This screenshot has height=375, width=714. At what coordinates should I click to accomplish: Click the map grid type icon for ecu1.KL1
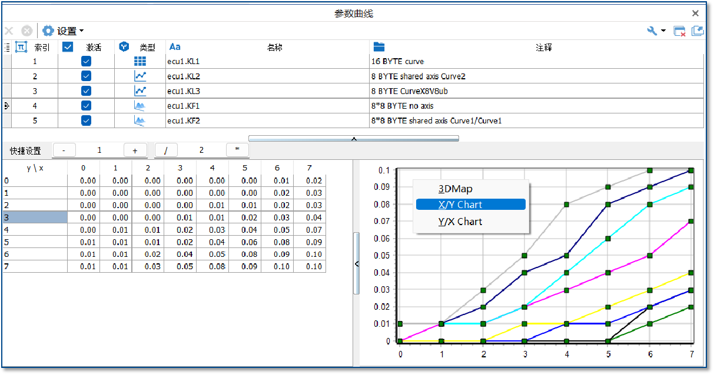click(x=140, y=61)
